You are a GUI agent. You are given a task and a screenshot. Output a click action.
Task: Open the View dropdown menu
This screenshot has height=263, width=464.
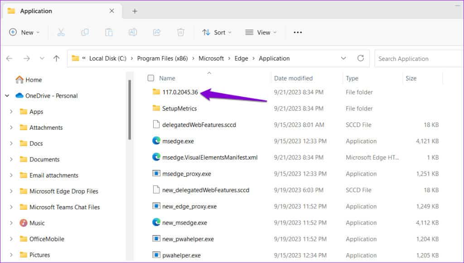(x=261, y=33)
